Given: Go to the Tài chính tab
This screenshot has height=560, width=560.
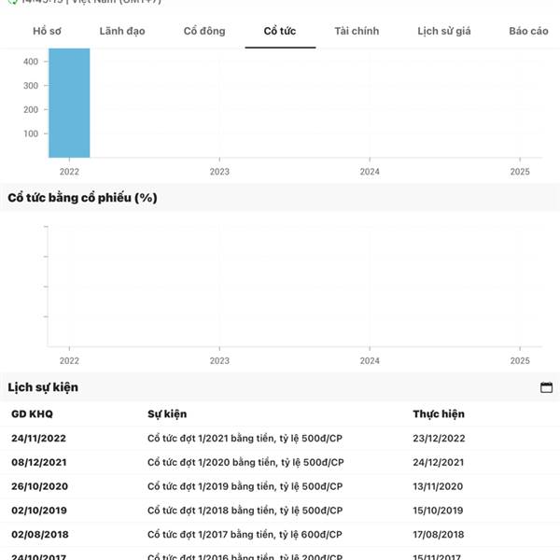Looking at the screenshot, I should [357, 31].
